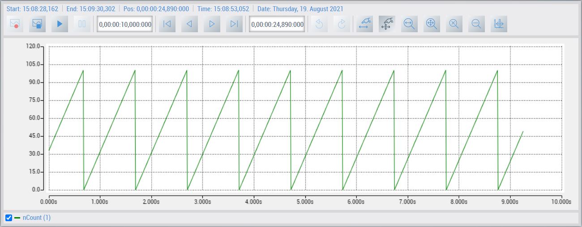
Task: Click the green nCount color marker
Action: (17, 218)
